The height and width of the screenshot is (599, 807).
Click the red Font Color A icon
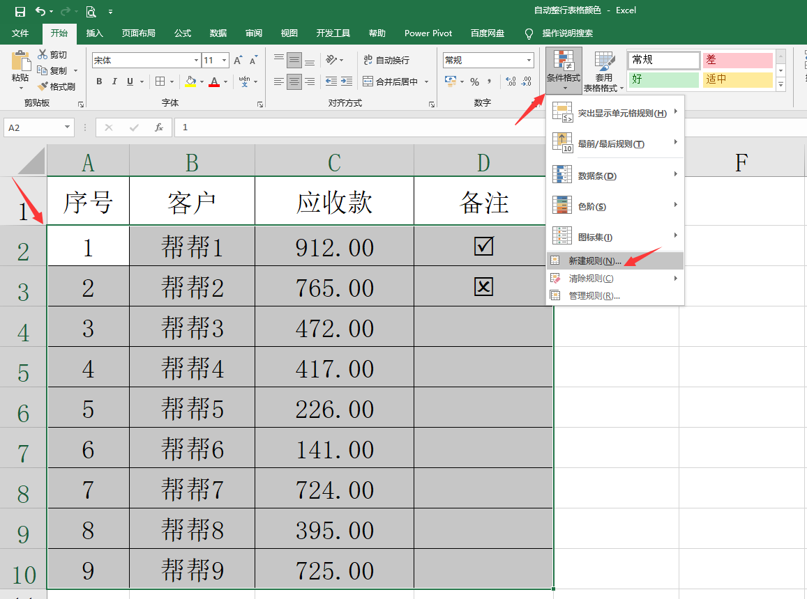(x=214, y=81)
